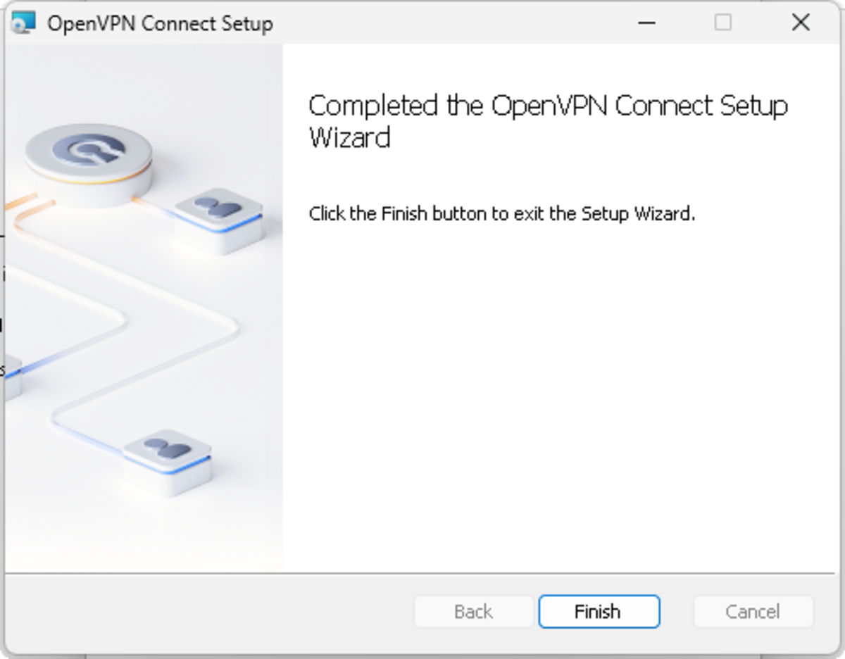The image size is (845, 659).
Task: Click the keyhole lock icon in banner
Action: point(89,151)
